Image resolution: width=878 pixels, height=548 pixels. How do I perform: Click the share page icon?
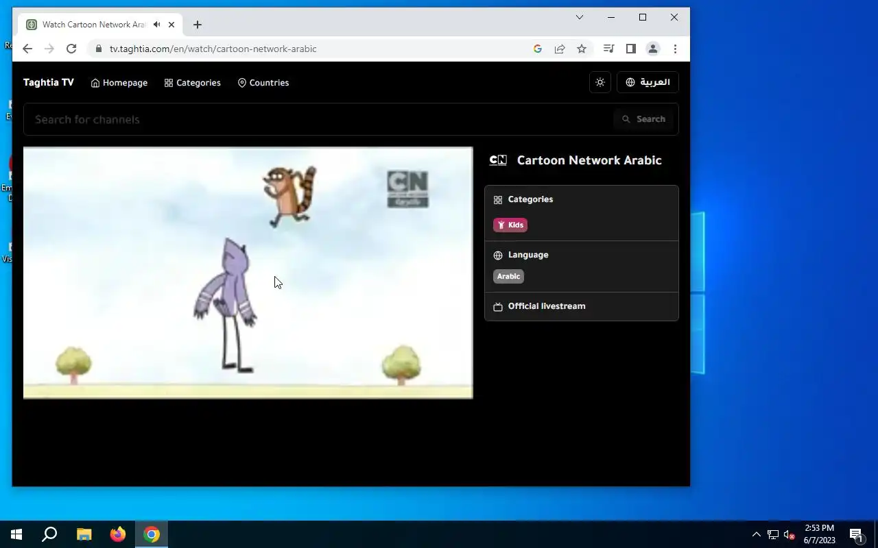560,49
